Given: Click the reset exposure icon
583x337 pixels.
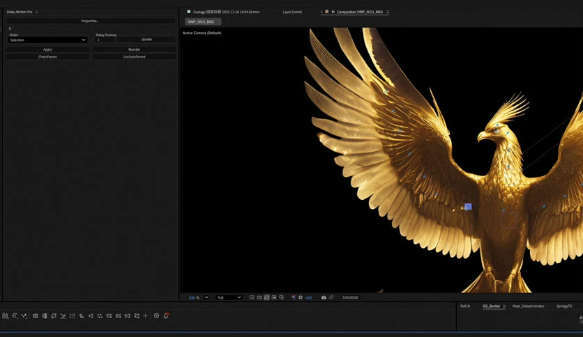Looking at the screenshot, I should click(301, 297).
